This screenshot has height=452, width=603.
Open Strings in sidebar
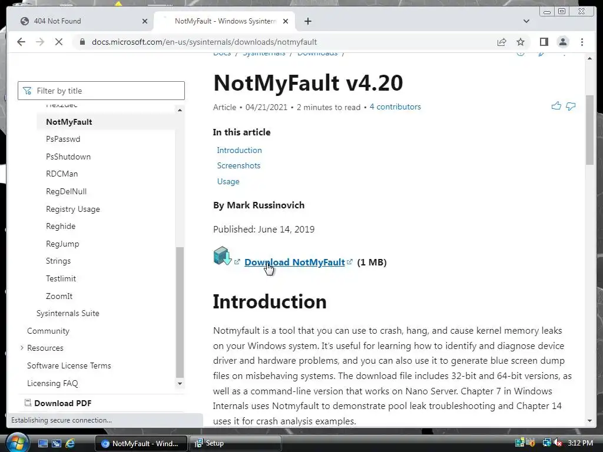tap(58, 261)
